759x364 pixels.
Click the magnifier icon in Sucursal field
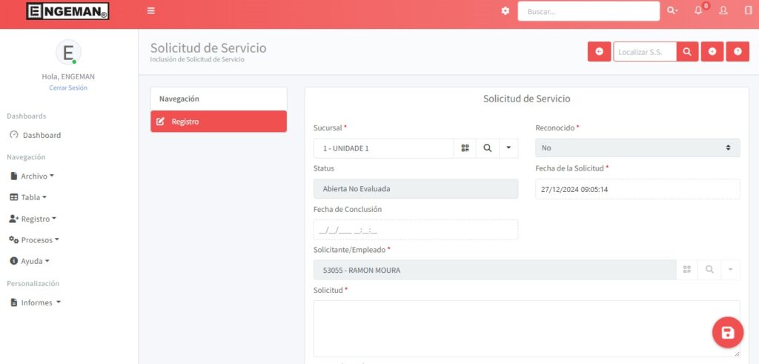(x=487, y=148)
